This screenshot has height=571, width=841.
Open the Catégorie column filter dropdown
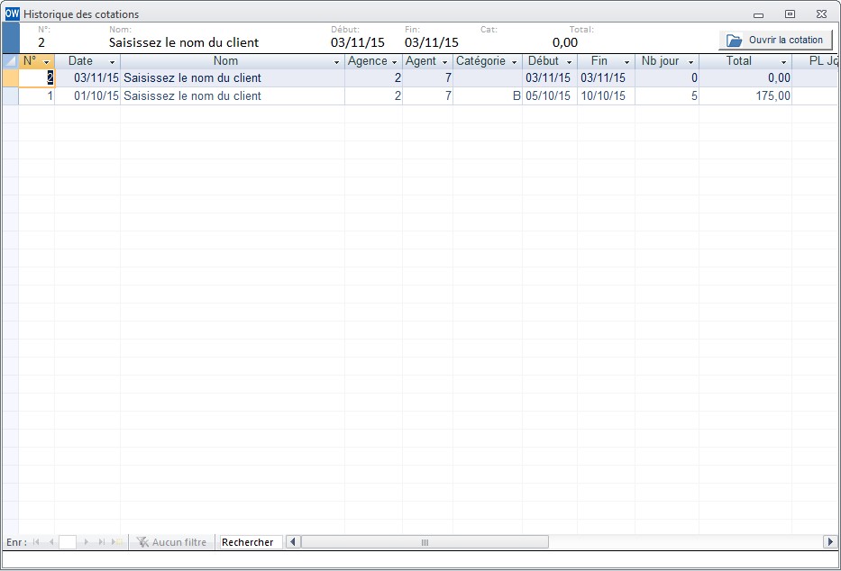pyautogui.click(x=515, y=62)
